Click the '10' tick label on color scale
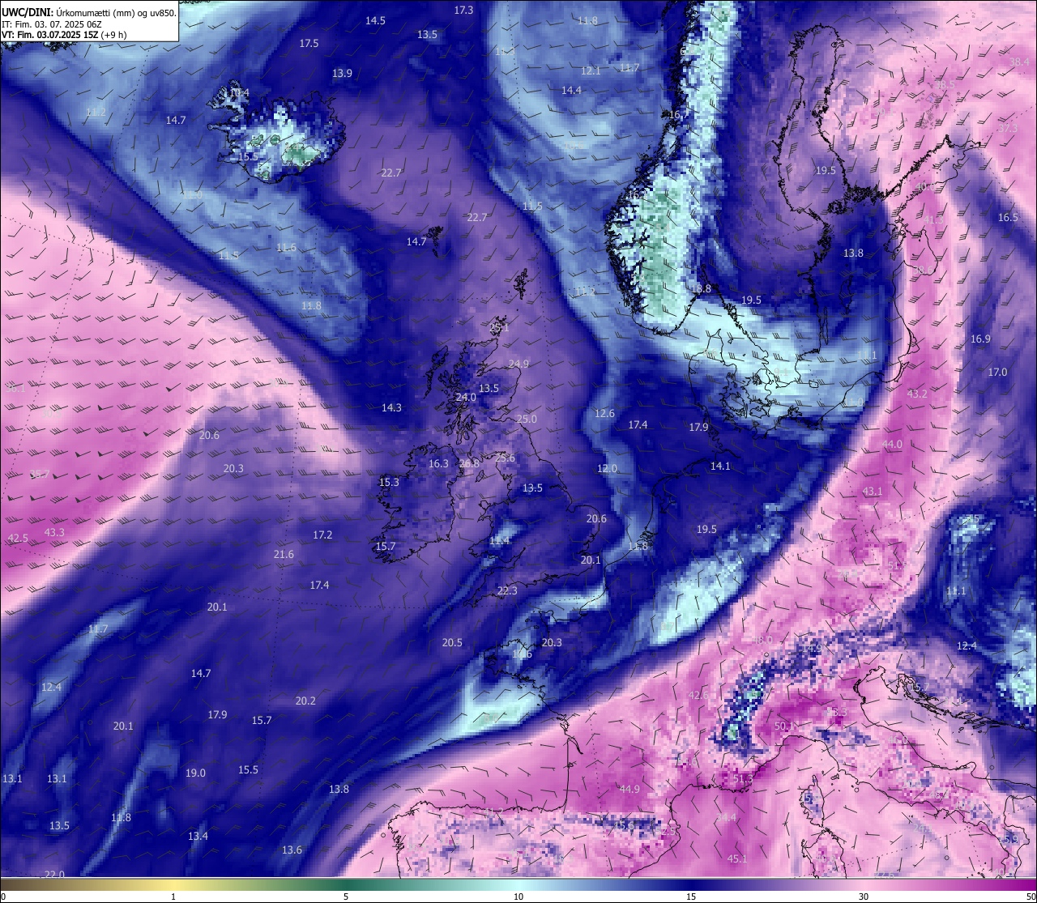Viewport: 1037px width, 903px height. click(x=518, y=897)
